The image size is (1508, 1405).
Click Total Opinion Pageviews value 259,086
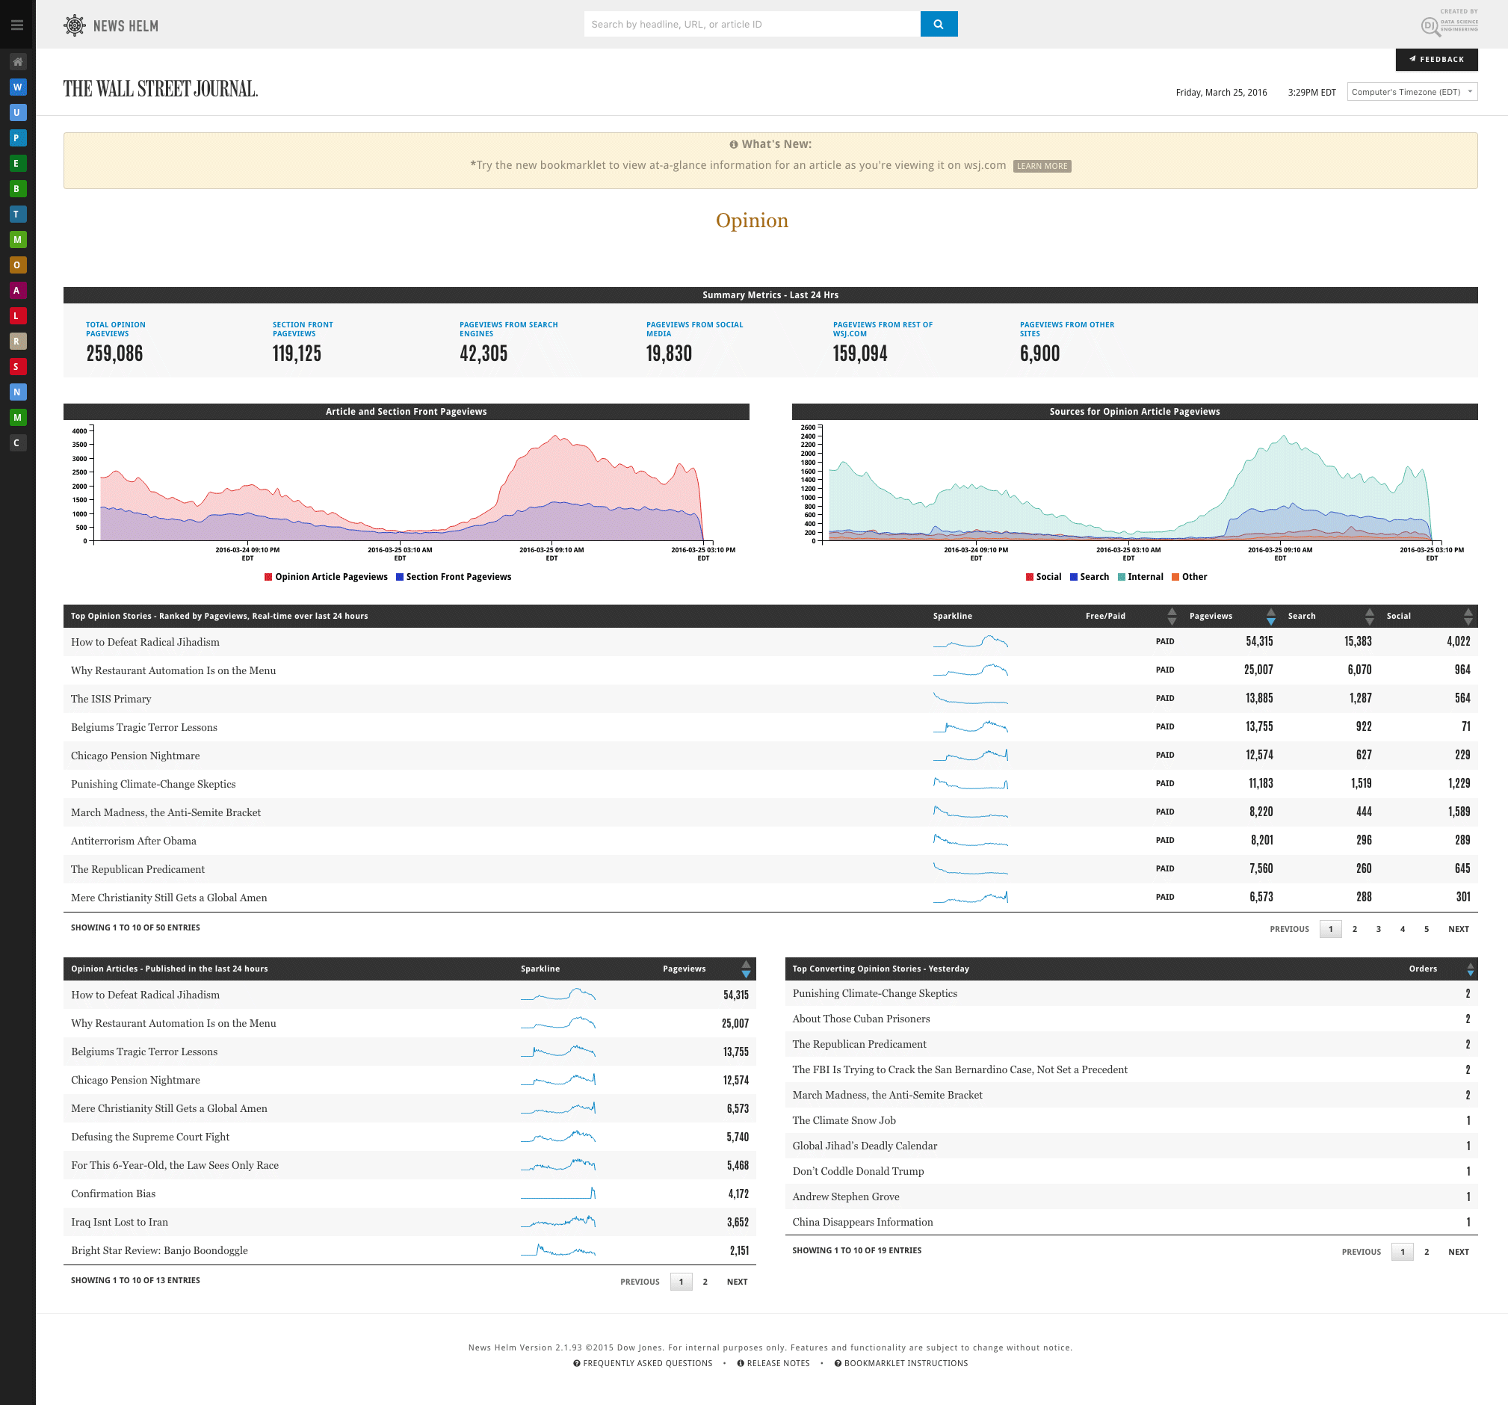[x=114, y=353]
